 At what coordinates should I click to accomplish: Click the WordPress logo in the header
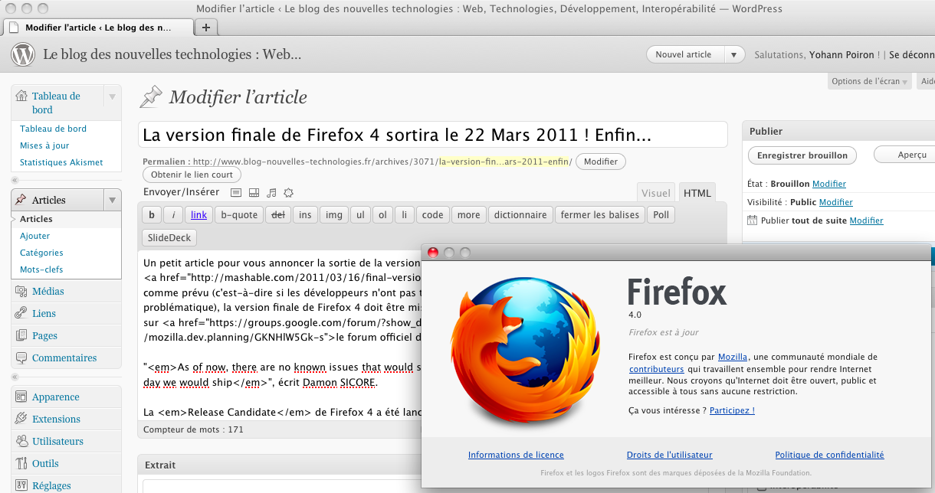(23, 54)
